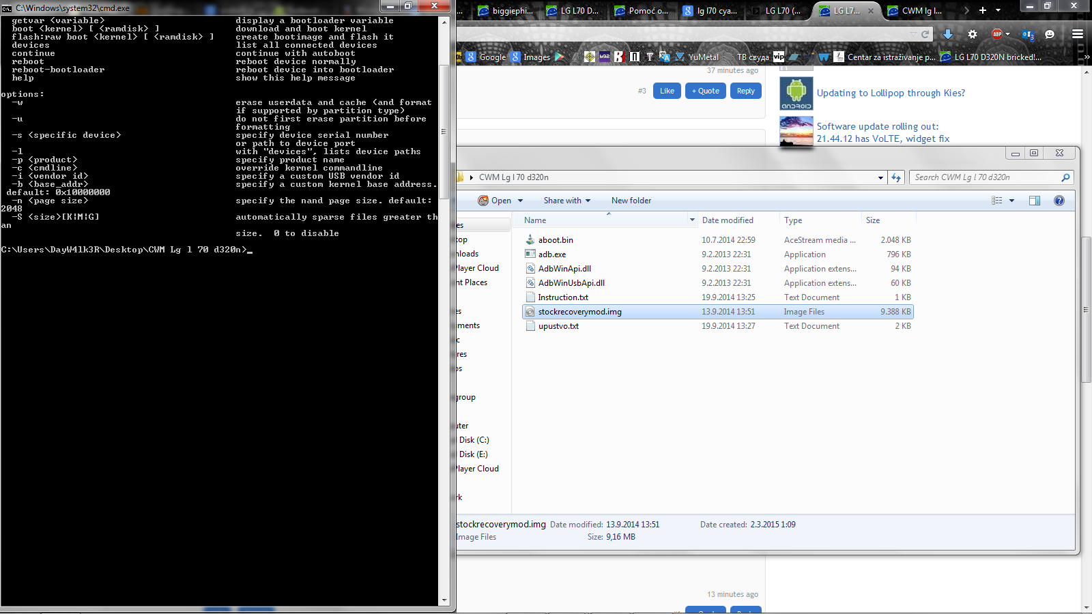
Task: Open a new browser tab with plus
Action: (x=983, y=10)
